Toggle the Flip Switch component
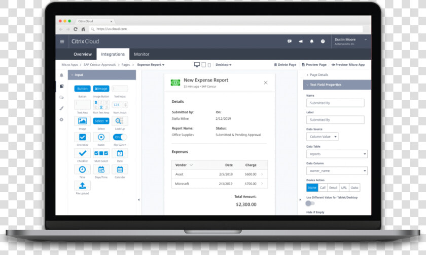Screen dimensions: 426x255 120,137
